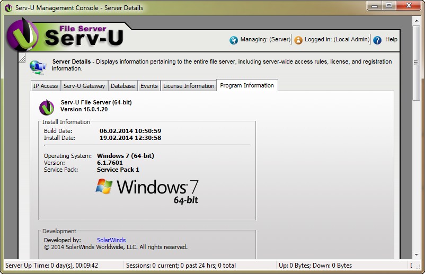This screenshot has width=425, height=274.
Task: Click the Serv-U icon beside version info
Action: [x=47, y=108]
